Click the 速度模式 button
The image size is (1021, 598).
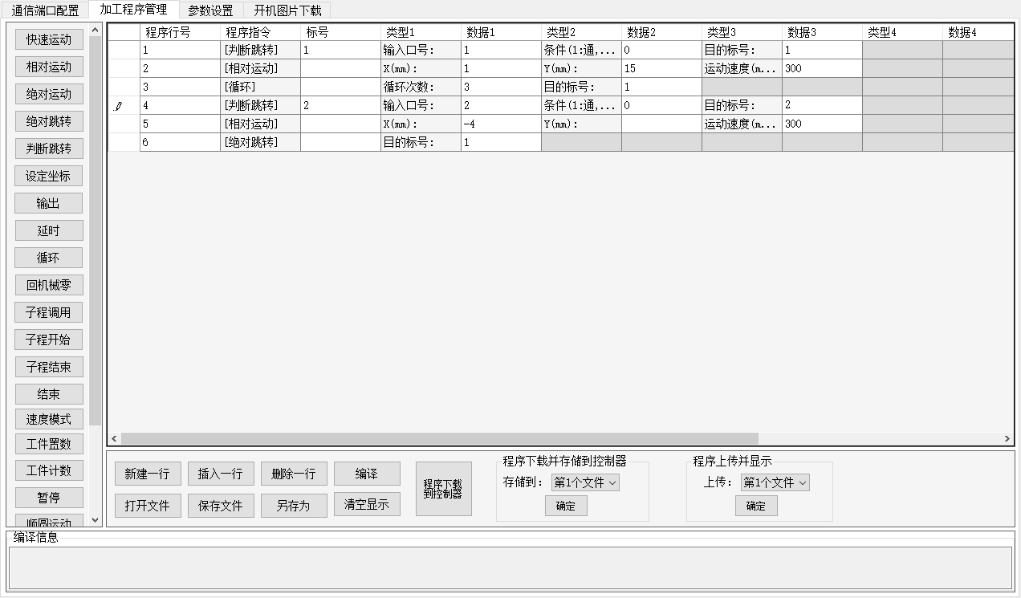click(49, 419)
